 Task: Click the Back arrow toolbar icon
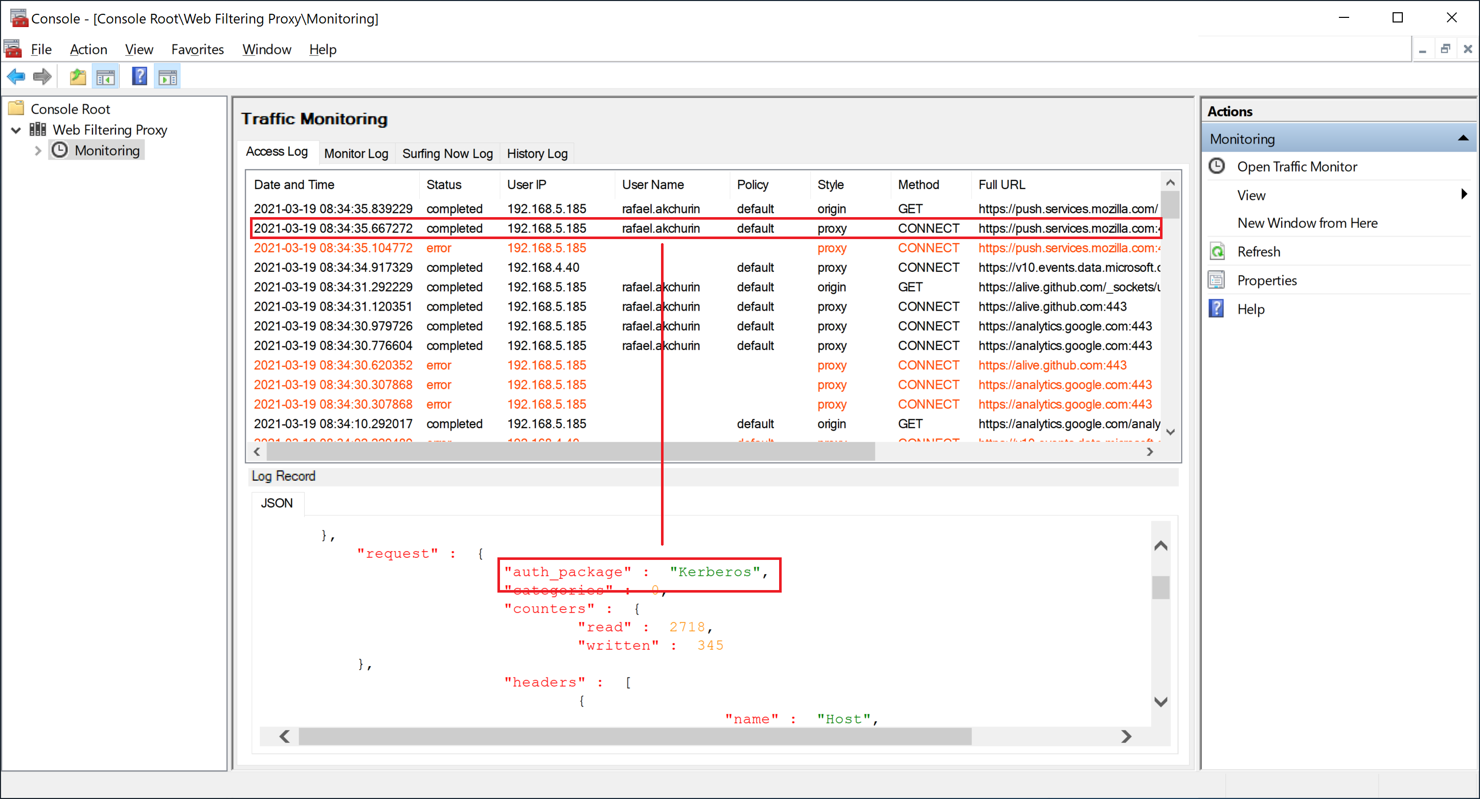16,76
